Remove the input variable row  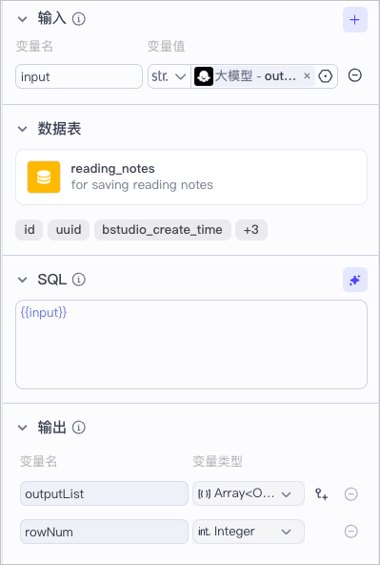click(355, 75)
